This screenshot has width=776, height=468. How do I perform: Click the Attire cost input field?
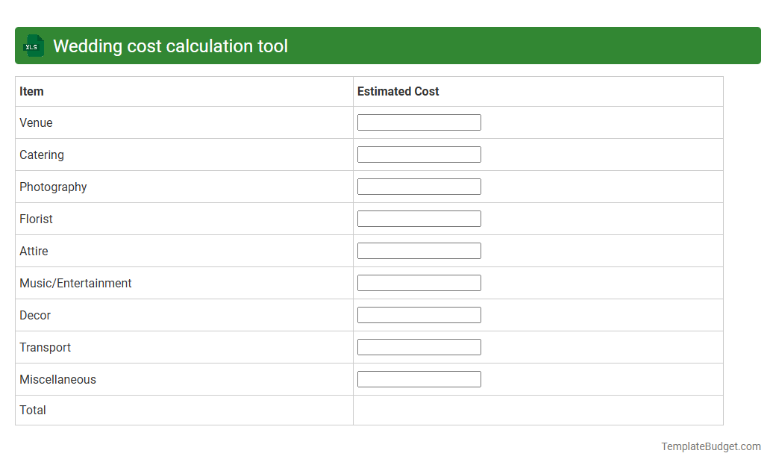419,250
